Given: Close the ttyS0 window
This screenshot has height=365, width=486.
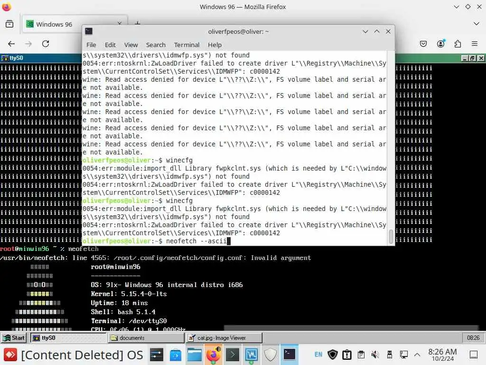Looking at the screenshot, I should (481, 58).
